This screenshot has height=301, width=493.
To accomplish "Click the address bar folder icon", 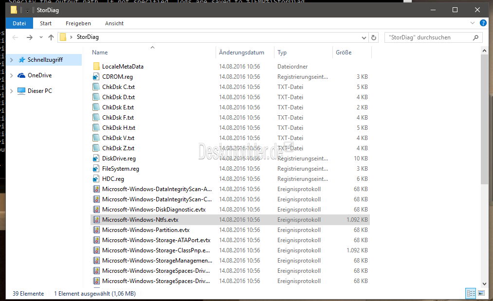I will point(63,37).
